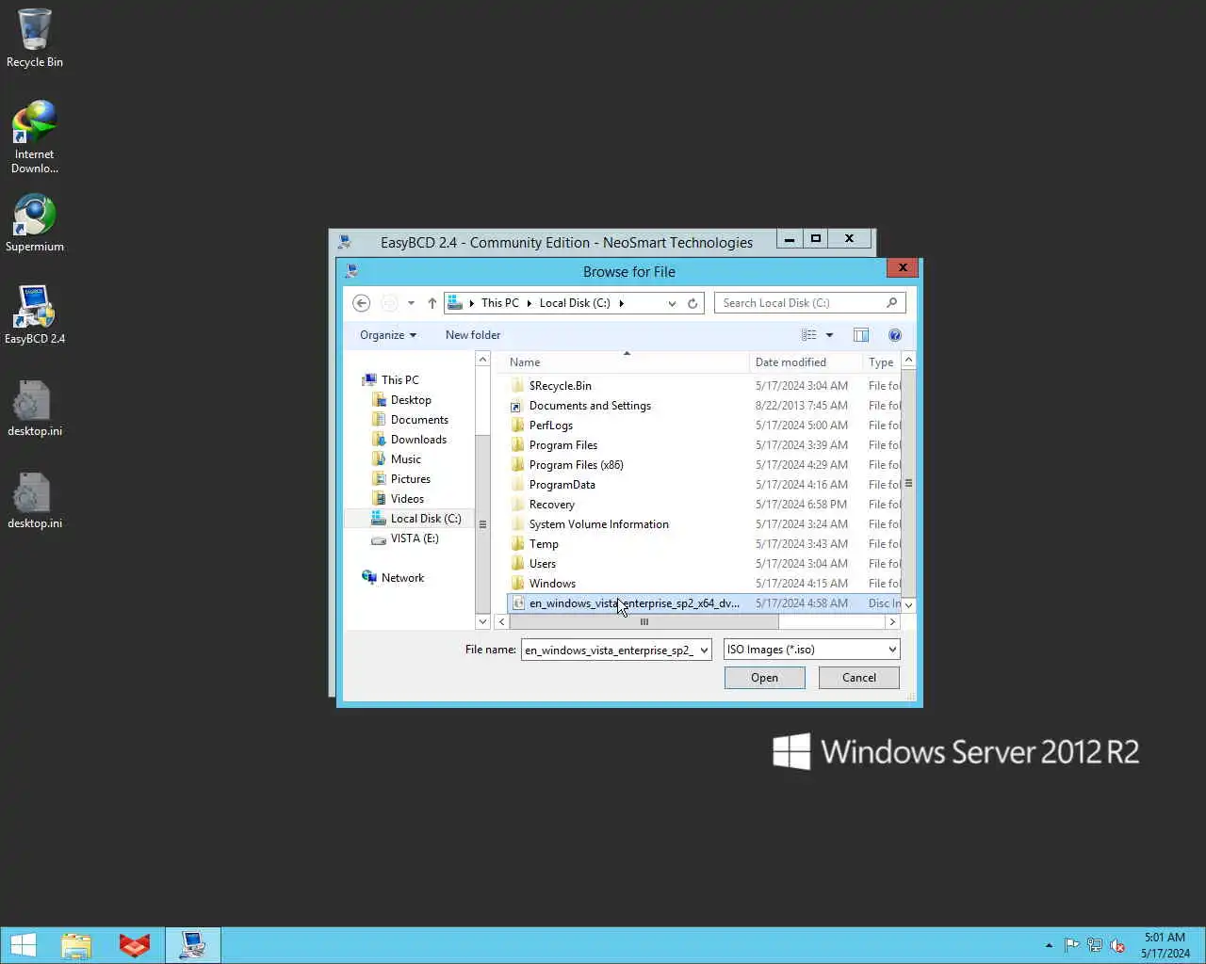Select Downloads in the navigation pane

pos(418,440)
